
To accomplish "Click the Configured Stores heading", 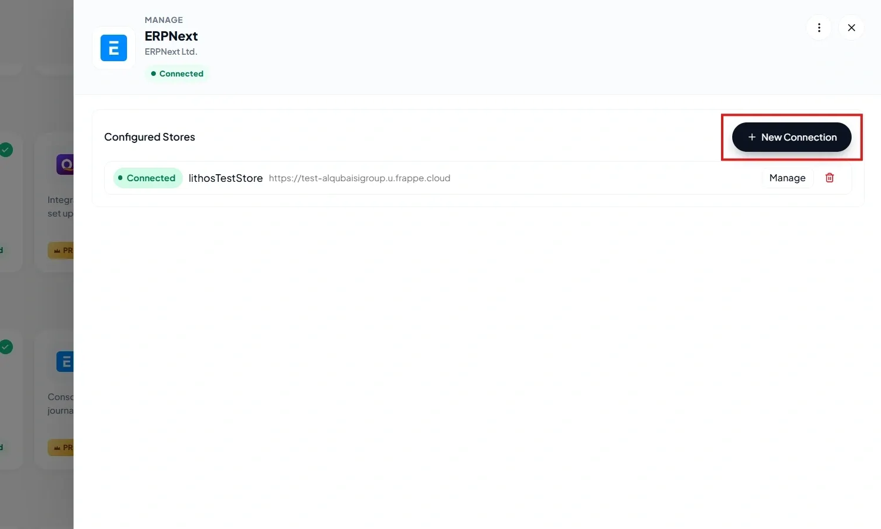I will tap(149, 137).
